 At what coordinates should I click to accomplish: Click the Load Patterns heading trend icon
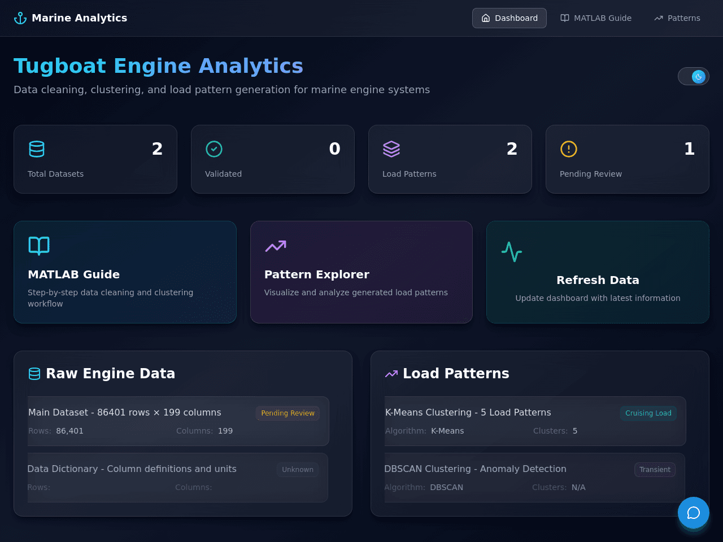[391, 374]
